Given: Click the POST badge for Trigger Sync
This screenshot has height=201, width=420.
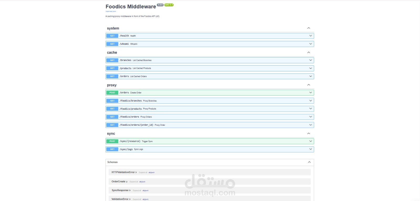Looking at the screenshot, I should click(112, 141).
